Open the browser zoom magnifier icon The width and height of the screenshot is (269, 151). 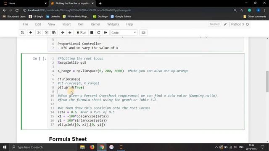click(x=235, y=10)
